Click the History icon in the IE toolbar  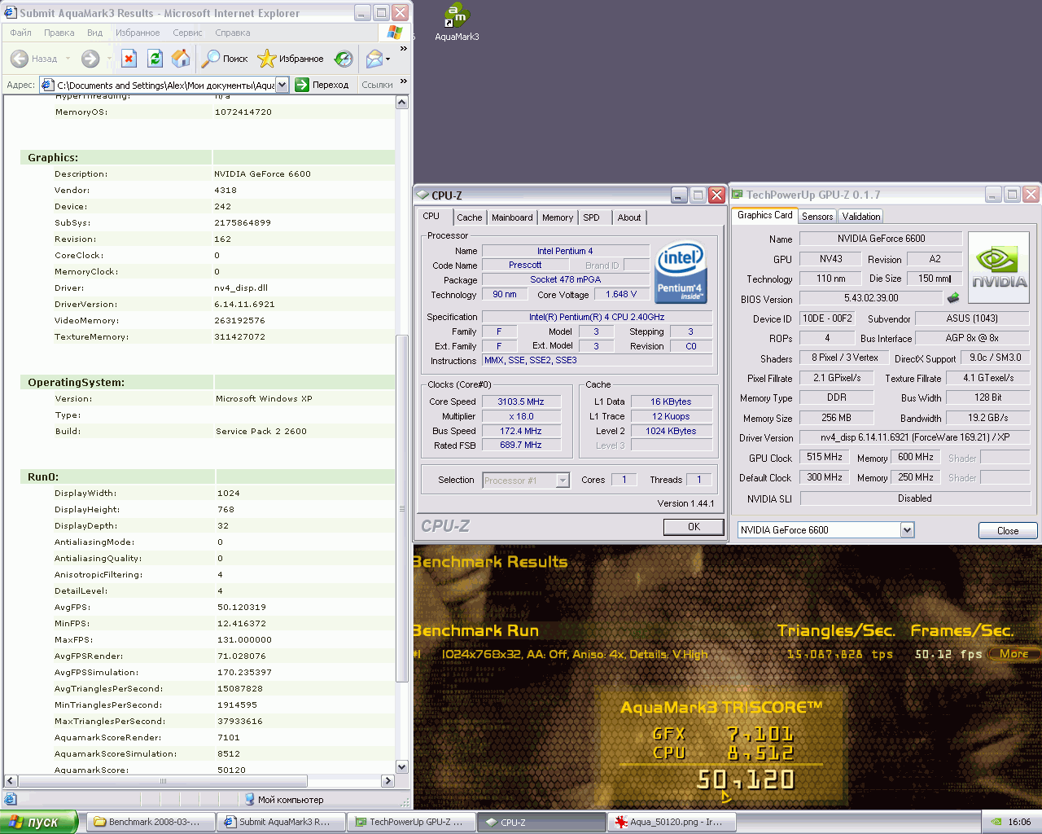(344, 59)
